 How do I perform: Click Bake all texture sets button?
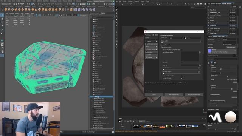174,95
